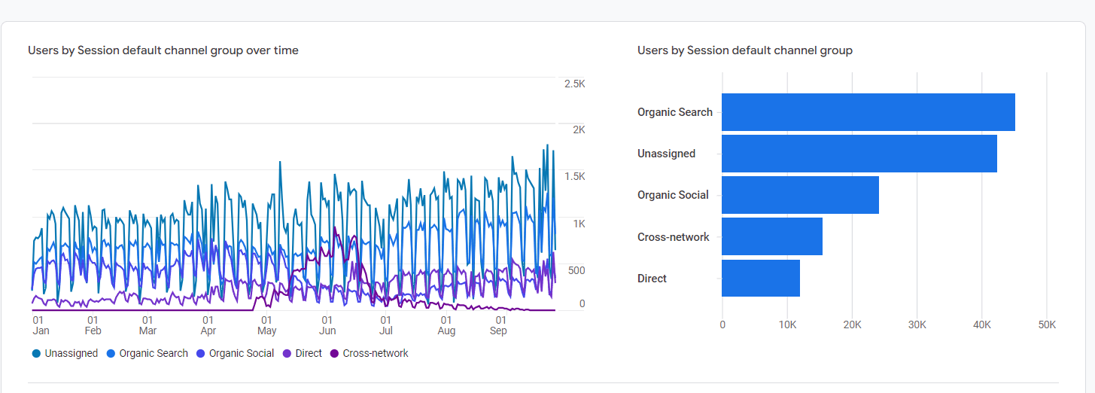Click the 01 Sep date axis label
Image resolution: width=1095 pixels, height=393 pixels.
(x=498, y=325)
